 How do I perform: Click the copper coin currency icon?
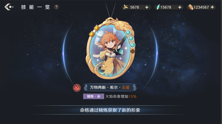tap(191, 7)
